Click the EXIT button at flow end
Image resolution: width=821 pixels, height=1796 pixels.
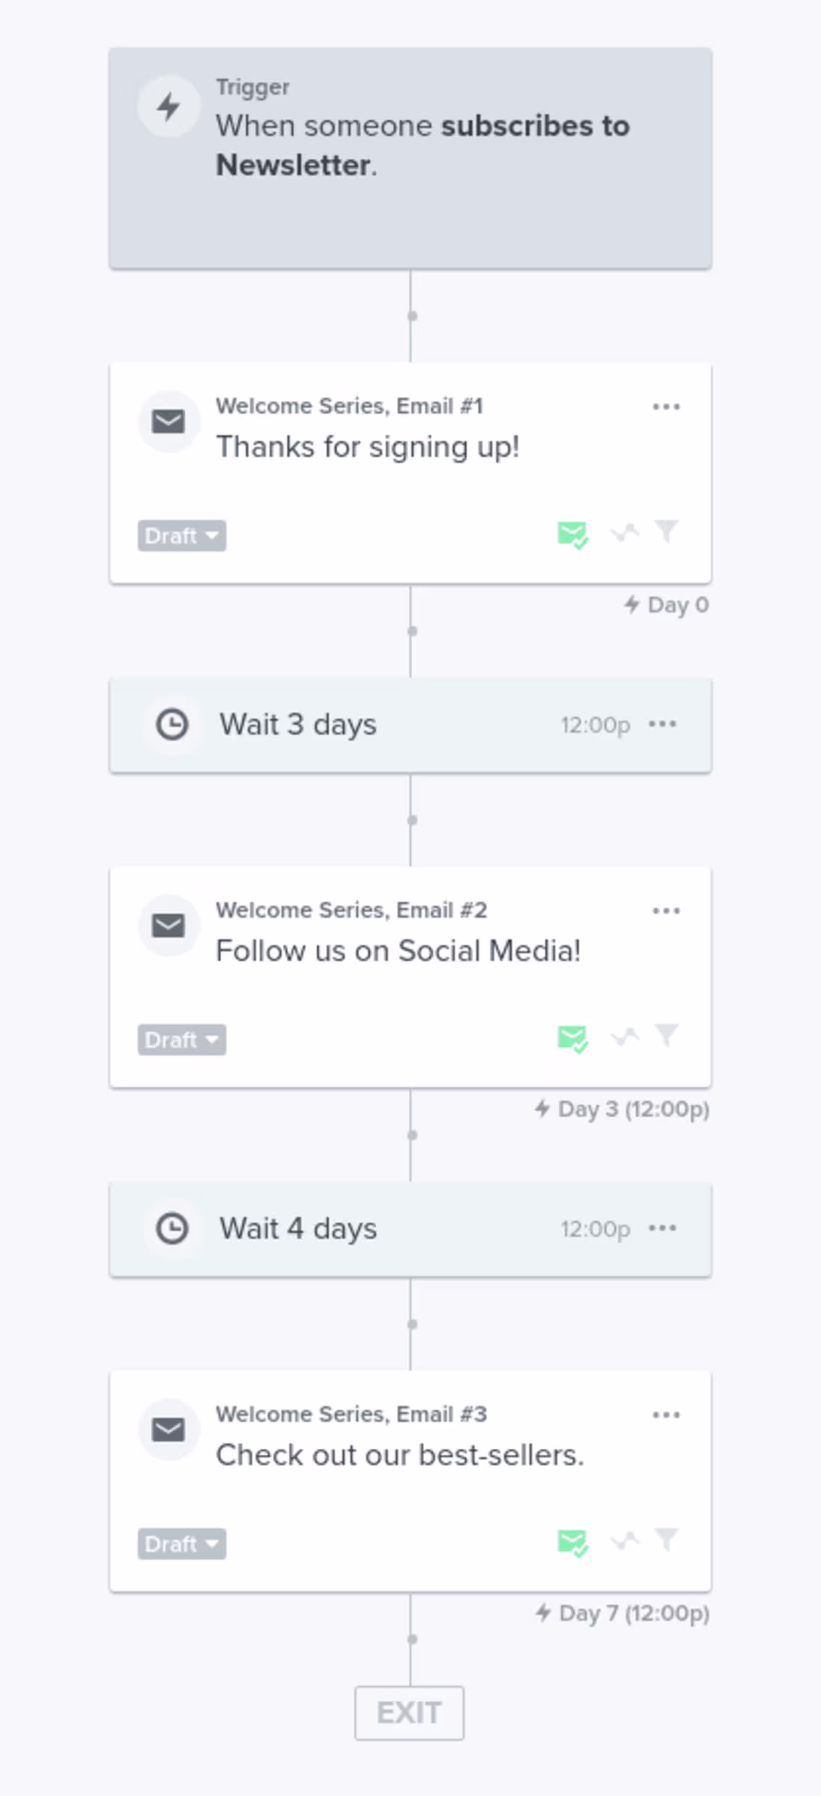coord(409,1712)
